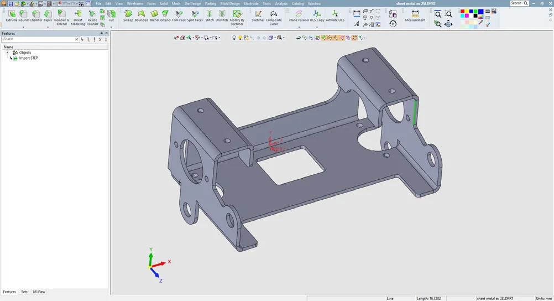Choose the Split Faces tool
This screenshot has height=301, width=554.
[x=195, y=16]
